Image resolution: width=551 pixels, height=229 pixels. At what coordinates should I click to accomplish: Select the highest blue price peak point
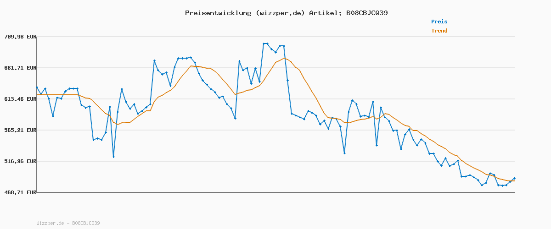click(264, 44)
